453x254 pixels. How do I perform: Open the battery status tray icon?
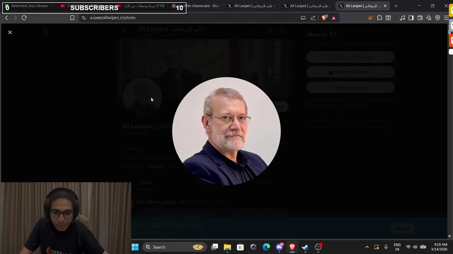point(423,247)
